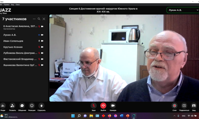Change layout with the Вид button
Screen dimensions: 199x119
[194, 106]
